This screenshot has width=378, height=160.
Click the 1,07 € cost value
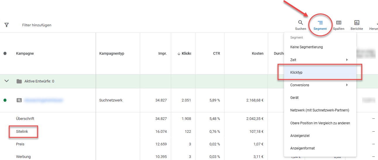coord(259,144)
